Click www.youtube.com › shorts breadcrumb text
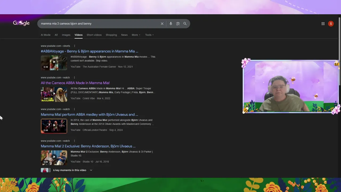341x192 pixels. point(55,46)
